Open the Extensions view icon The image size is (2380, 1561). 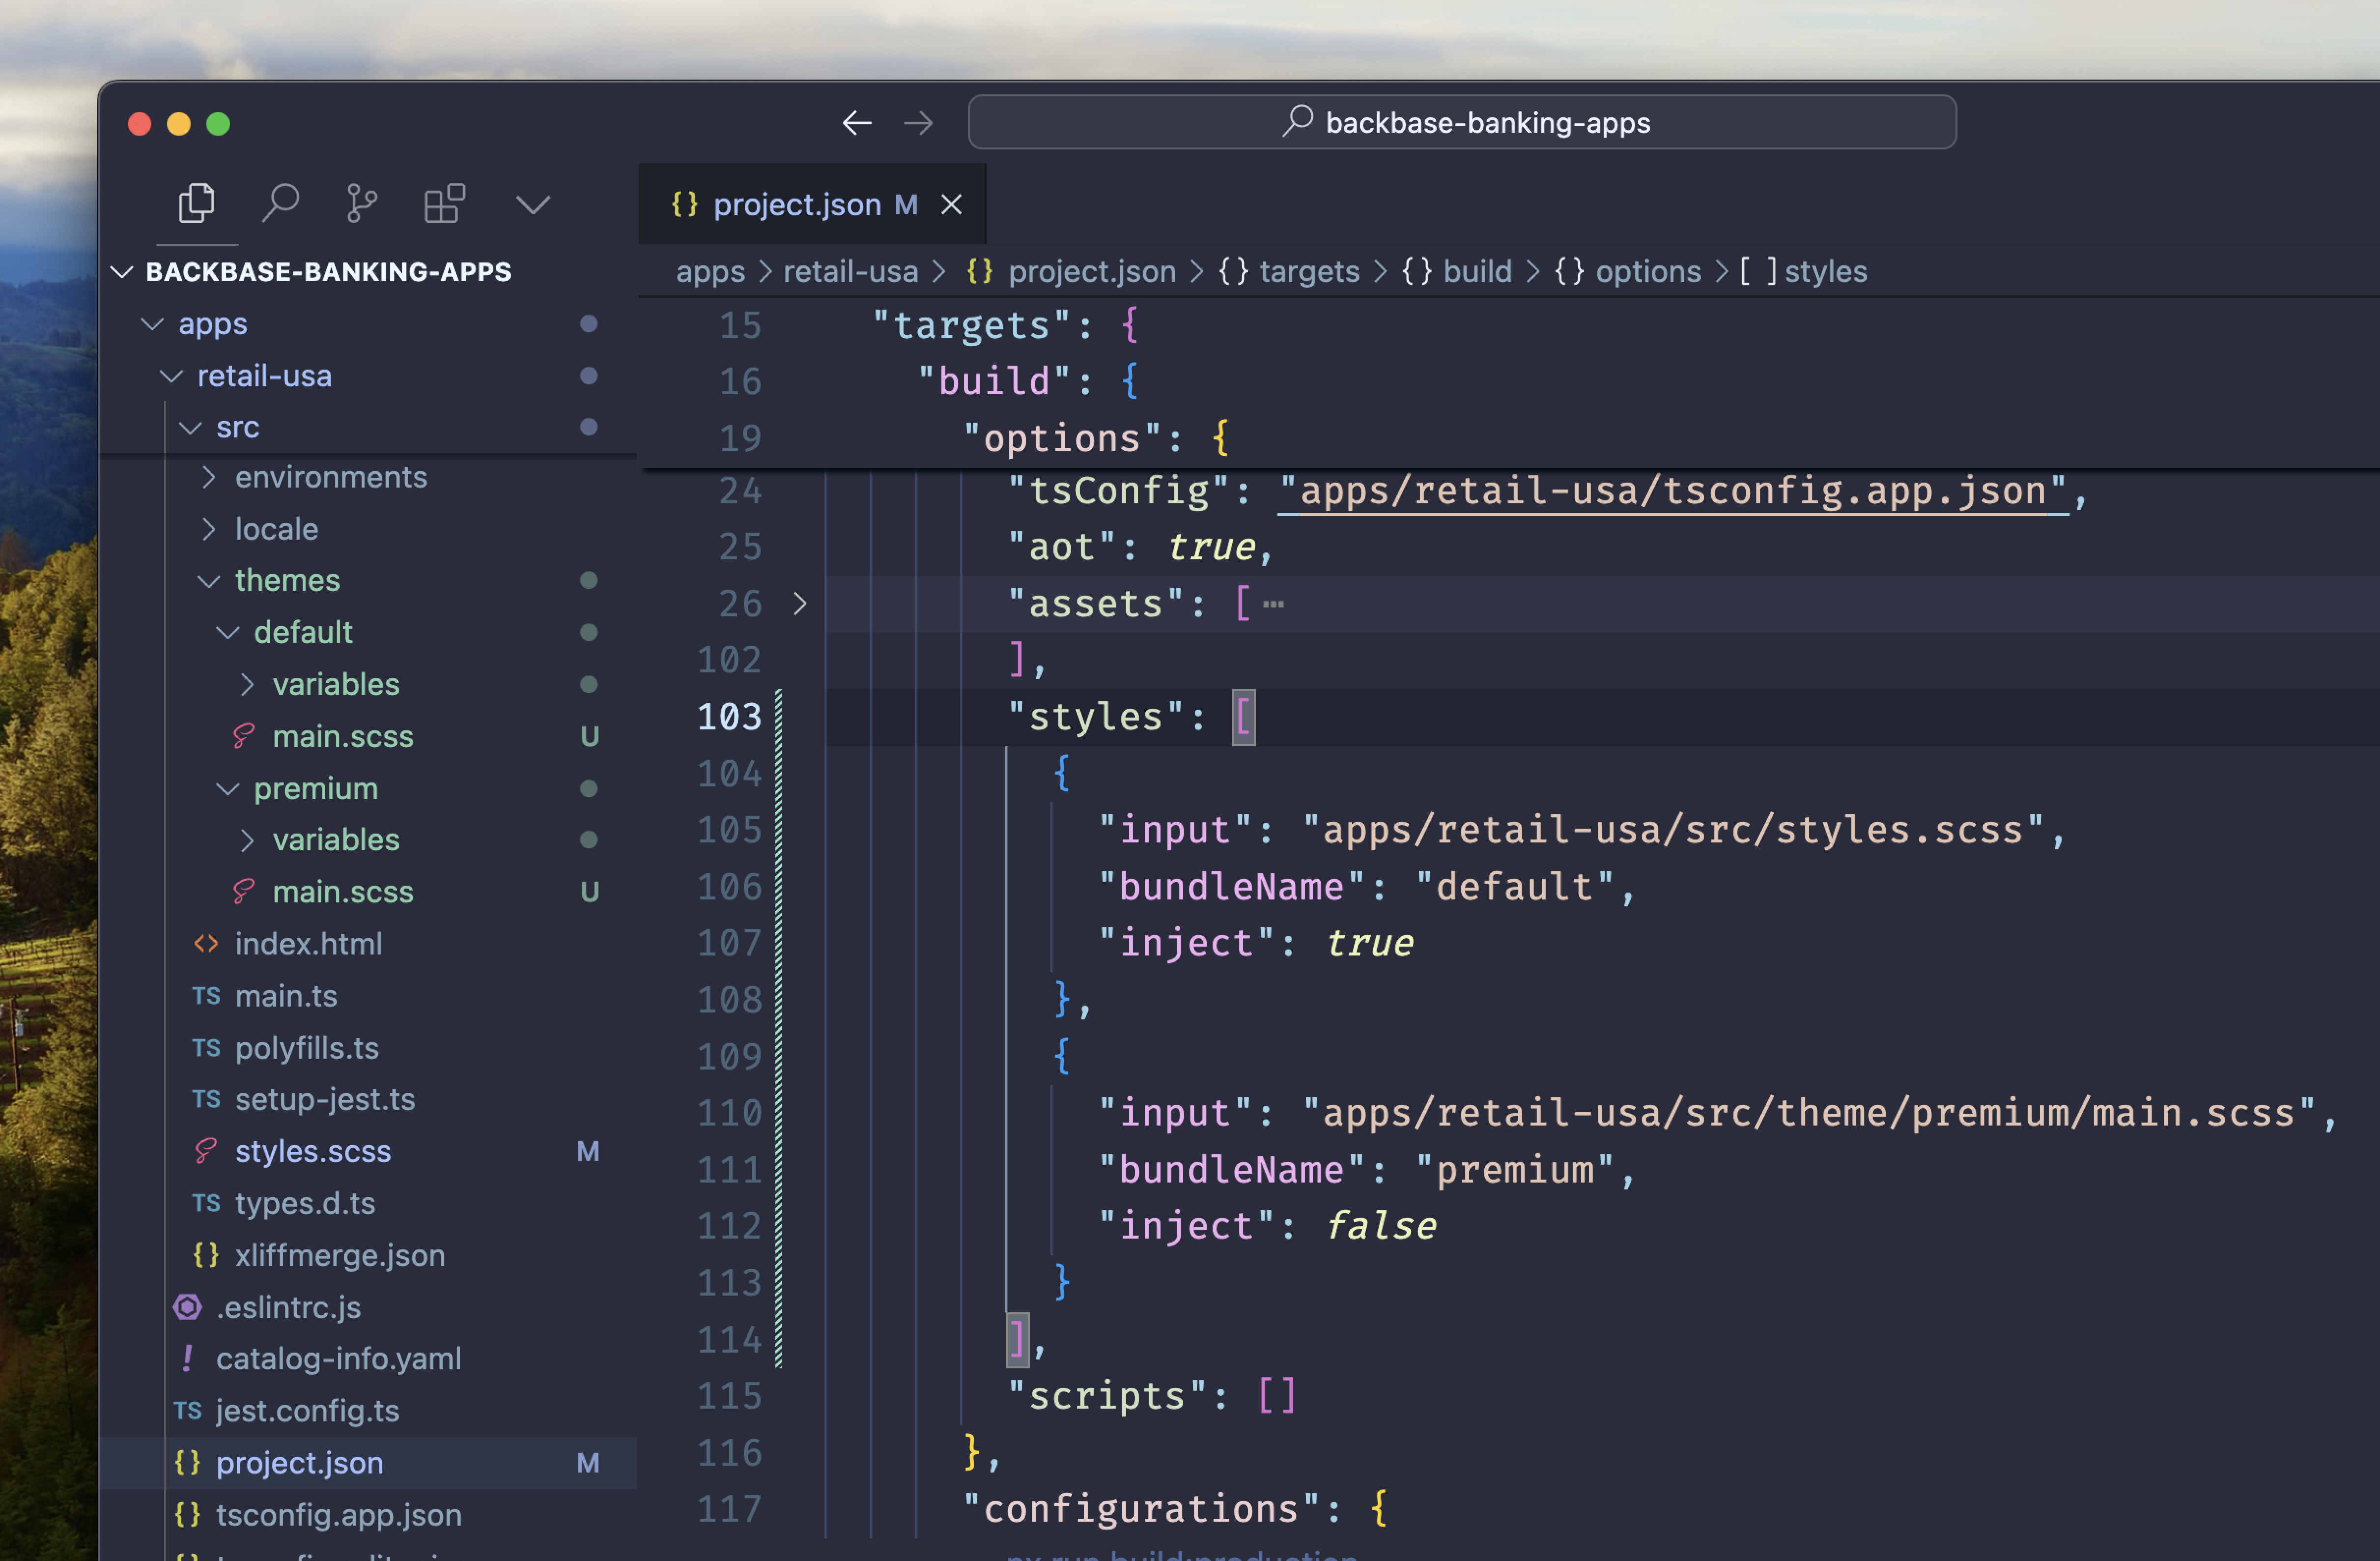click(445, 204)
